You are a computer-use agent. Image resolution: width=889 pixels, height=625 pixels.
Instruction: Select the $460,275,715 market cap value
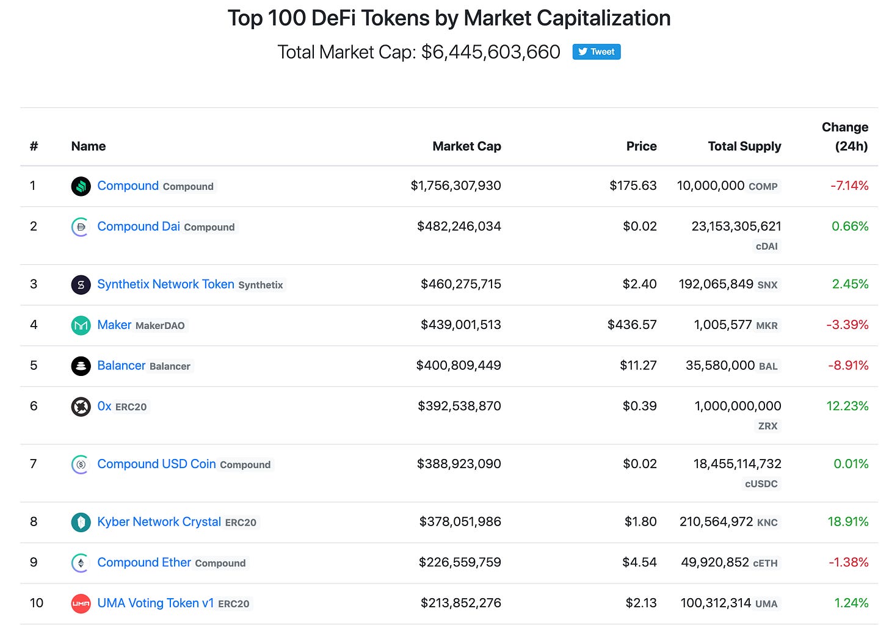pos(460,284)
